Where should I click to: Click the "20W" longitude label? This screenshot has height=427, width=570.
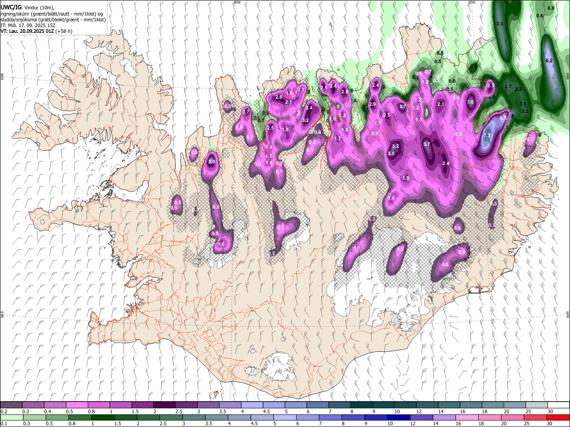click(x=237, y=2)
